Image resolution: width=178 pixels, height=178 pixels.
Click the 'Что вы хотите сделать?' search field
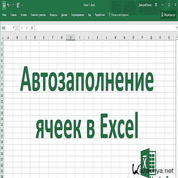point(120,15)
